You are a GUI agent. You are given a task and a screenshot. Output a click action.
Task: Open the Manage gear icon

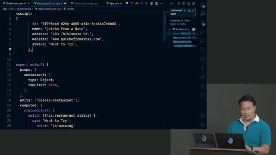[x=203, y=124]
